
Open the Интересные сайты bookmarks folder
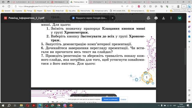[100, 11]
